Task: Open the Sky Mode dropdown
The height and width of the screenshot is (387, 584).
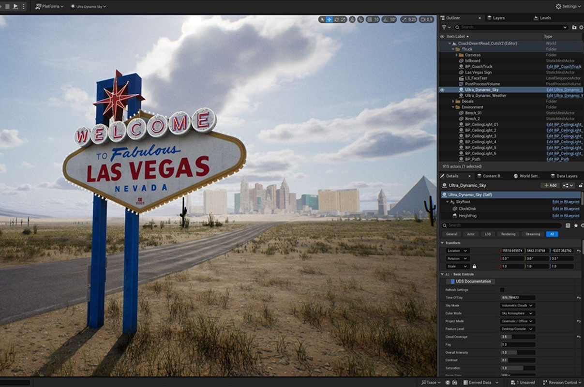Action: (x=517, y=306)
